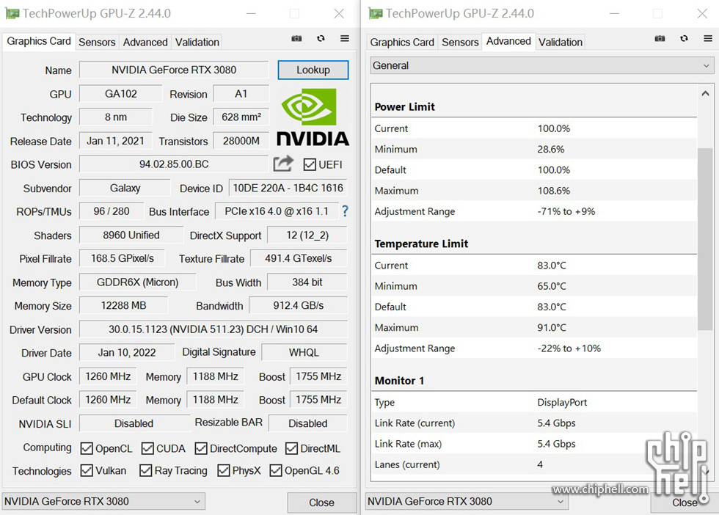
Task: Click the Memory Type GDDR6X (Micron) field
Action: click(138, 282)
